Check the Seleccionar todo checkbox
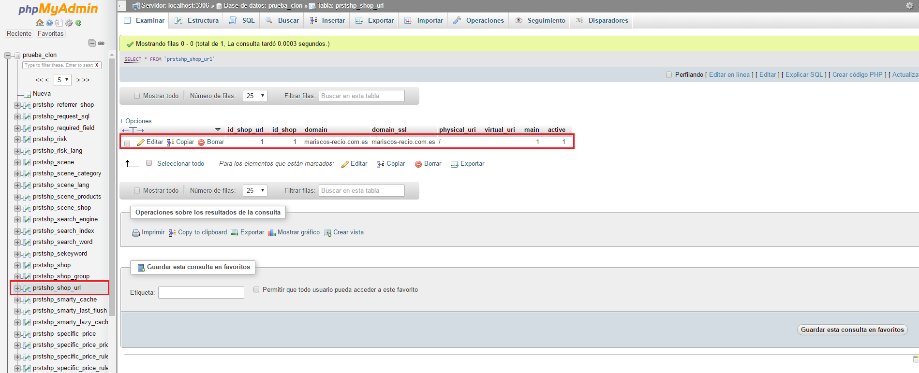This screenshot has width=919, height=373. [149, 163]
